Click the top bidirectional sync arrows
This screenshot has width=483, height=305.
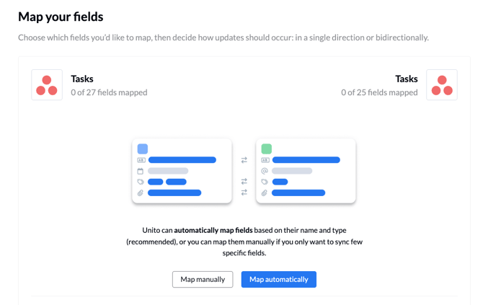(244, 160)
